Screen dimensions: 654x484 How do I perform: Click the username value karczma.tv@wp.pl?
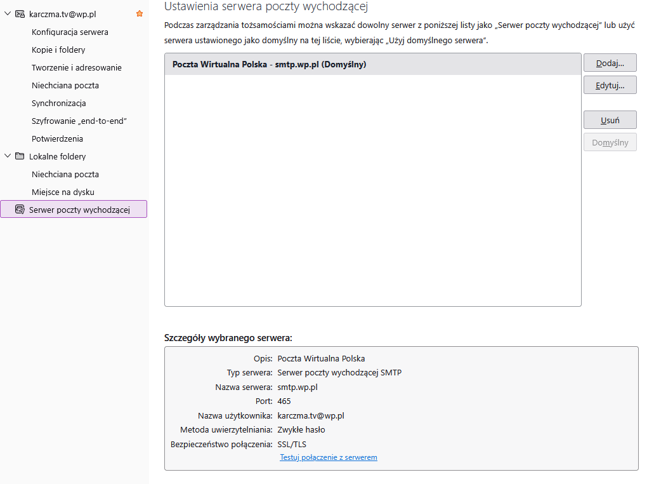click(x=311, y=415)
